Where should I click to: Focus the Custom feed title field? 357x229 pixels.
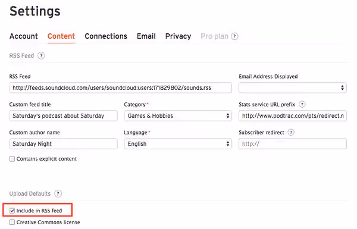click(64, 115)
